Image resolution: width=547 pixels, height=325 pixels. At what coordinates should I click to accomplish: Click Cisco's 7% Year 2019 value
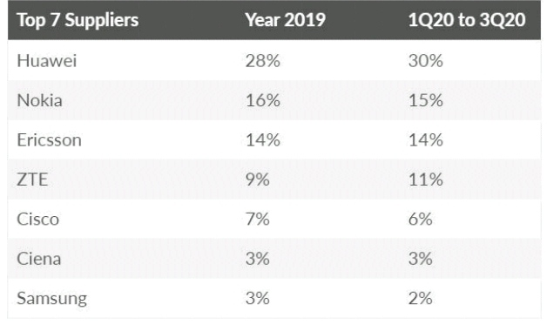point(258,220)
